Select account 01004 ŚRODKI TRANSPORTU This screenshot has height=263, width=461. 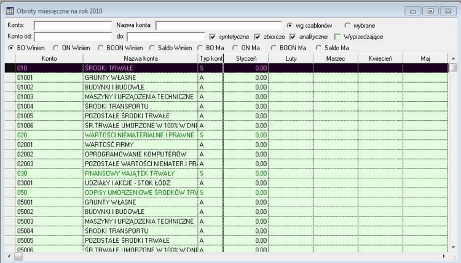pos(226,107)
